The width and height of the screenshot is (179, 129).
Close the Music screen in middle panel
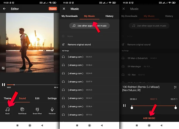pos(64,9)
